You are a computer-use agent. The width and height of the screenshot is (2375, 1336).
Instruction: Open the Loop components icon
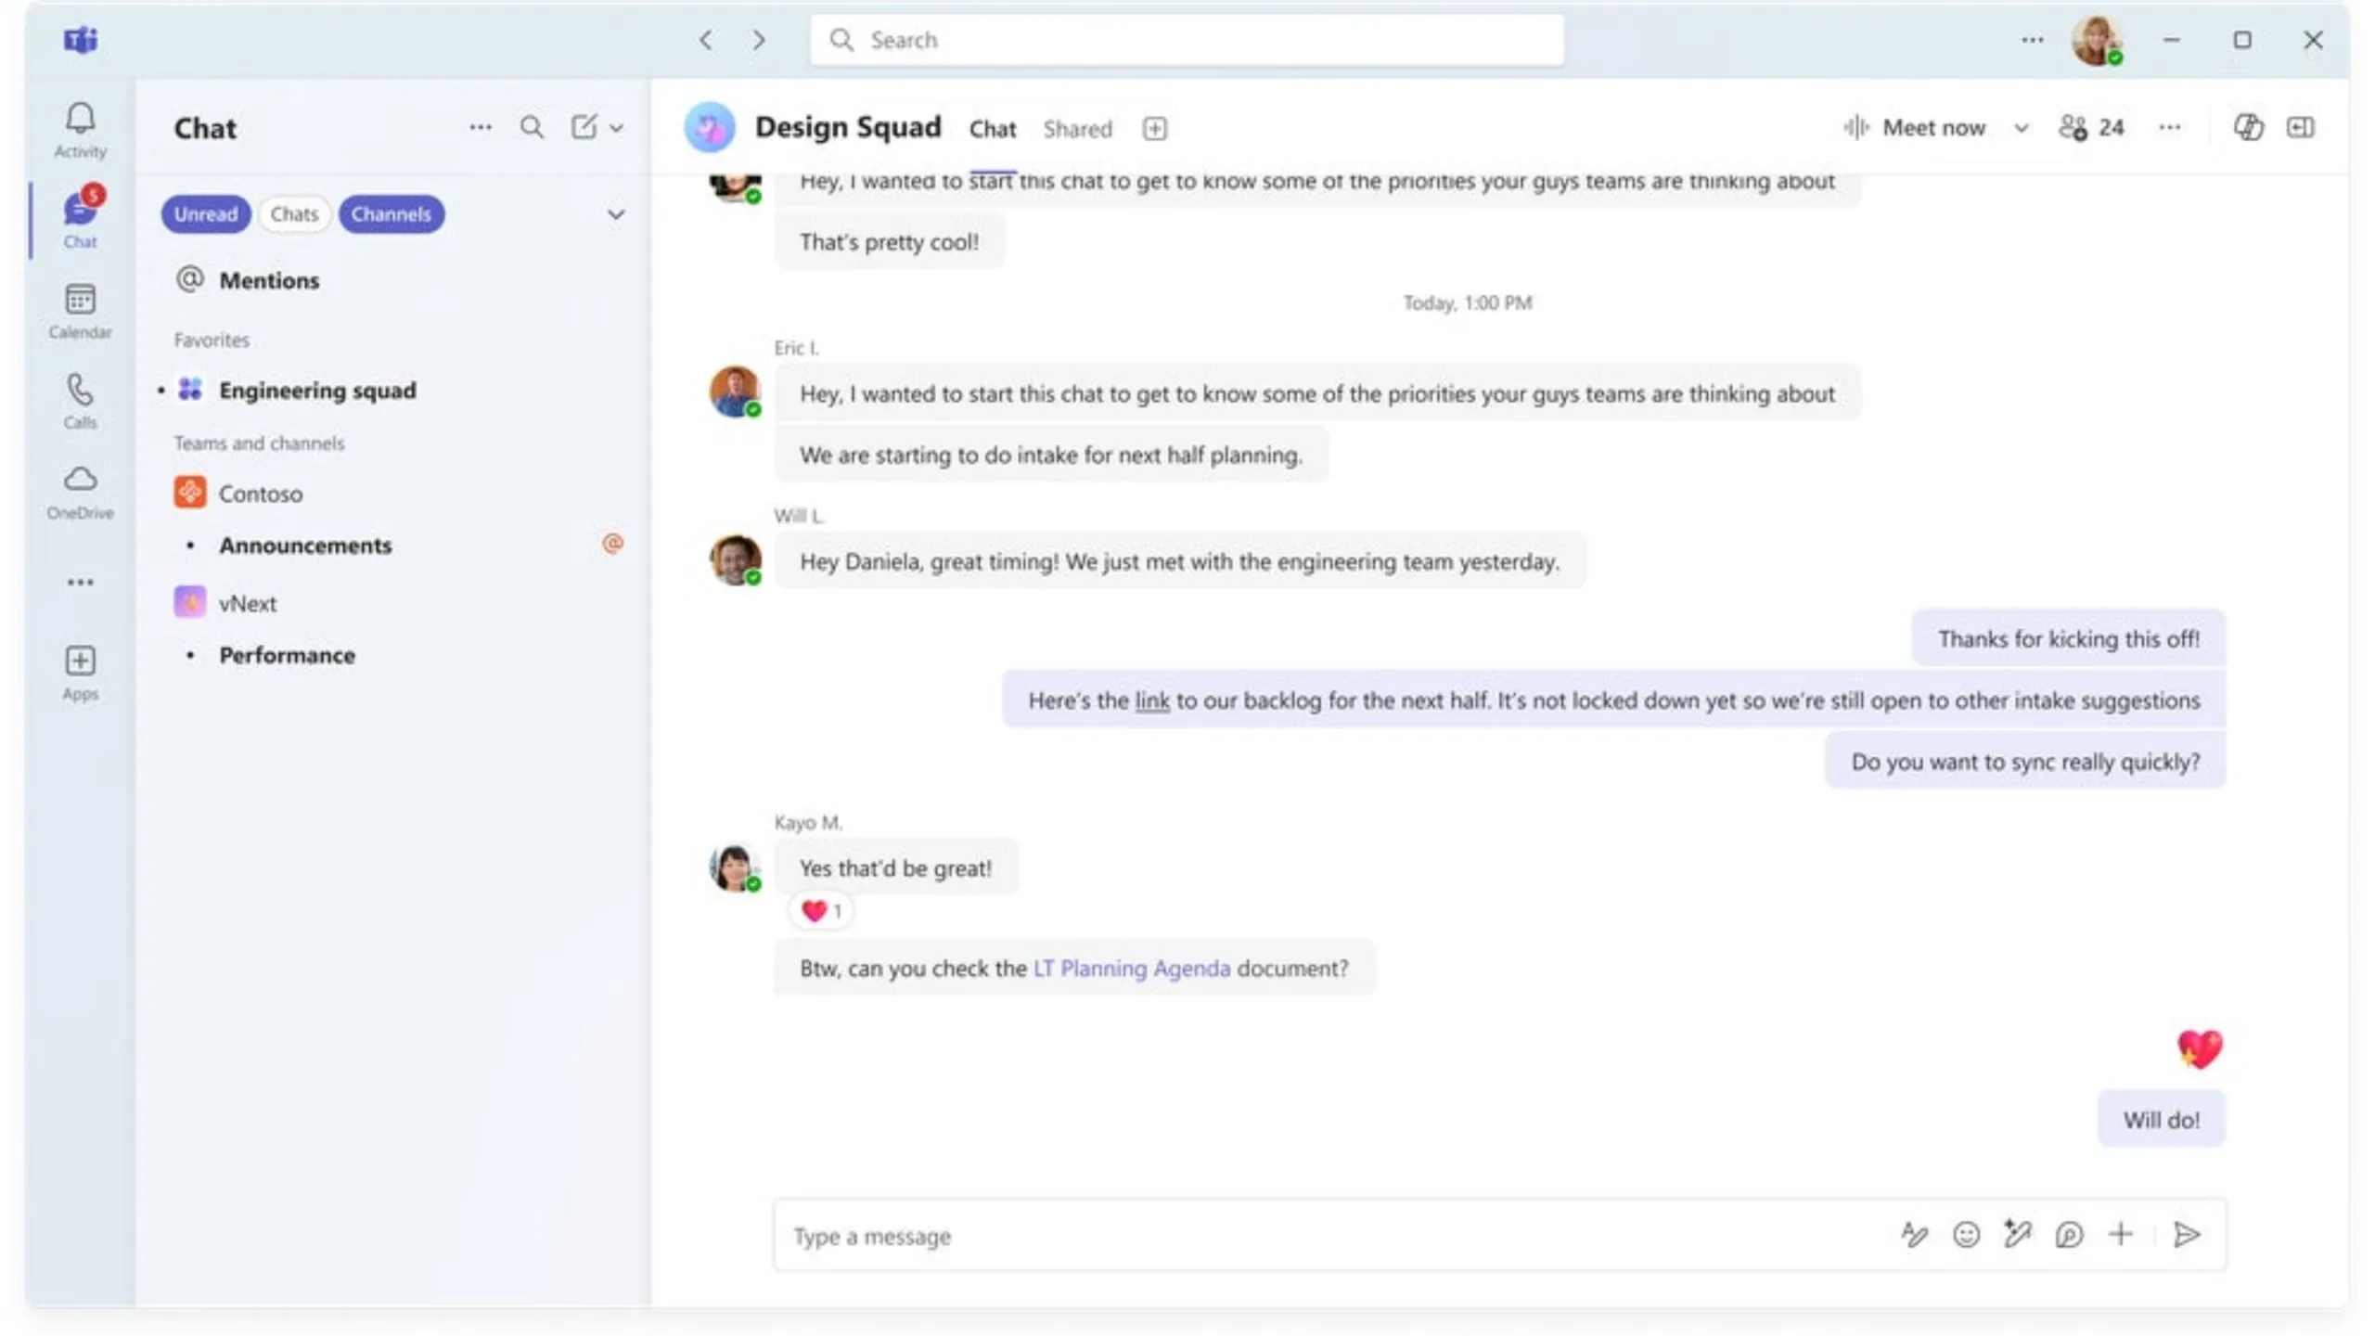2069,1235
